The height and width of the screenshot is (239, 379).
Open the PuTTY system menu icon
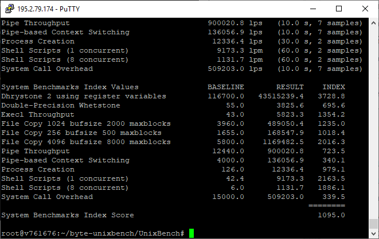tap(9, 9)
